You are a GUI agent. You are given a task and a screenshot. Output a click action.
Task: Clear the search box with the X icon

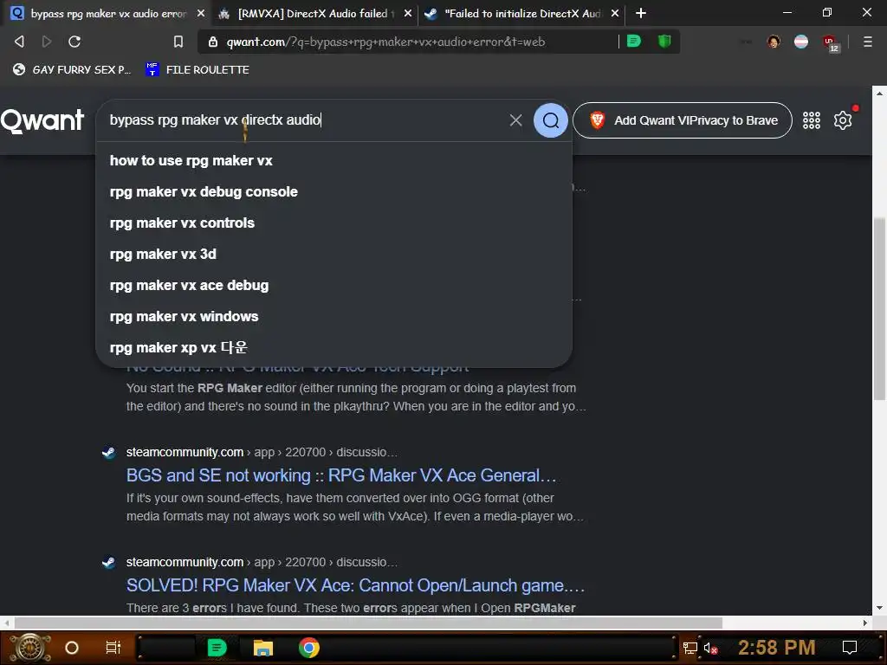pyautogui.click(x=515, y=119)
